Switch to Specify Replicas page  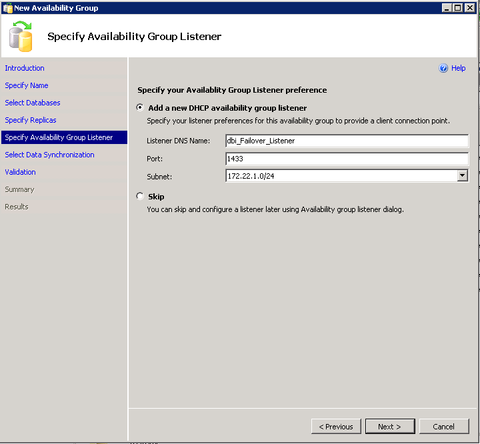(31, 120)
